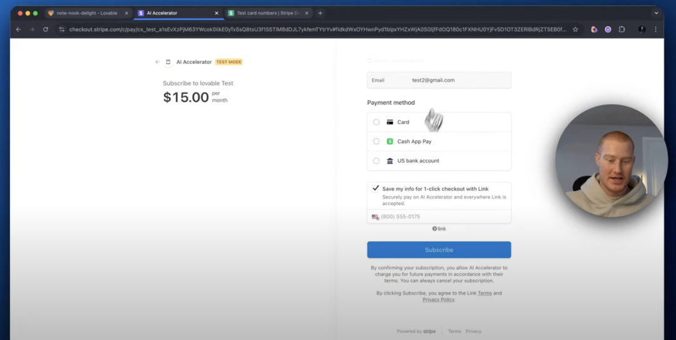This screenshot has width=676, height=340.
Task: Focus the phone number field
Action: point(439,217)
